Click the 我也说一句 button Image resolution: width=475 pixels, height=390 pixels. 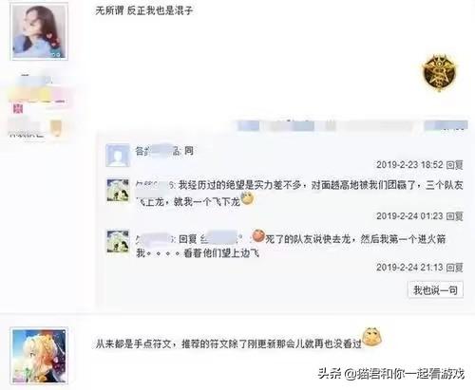tap(435, 289)
